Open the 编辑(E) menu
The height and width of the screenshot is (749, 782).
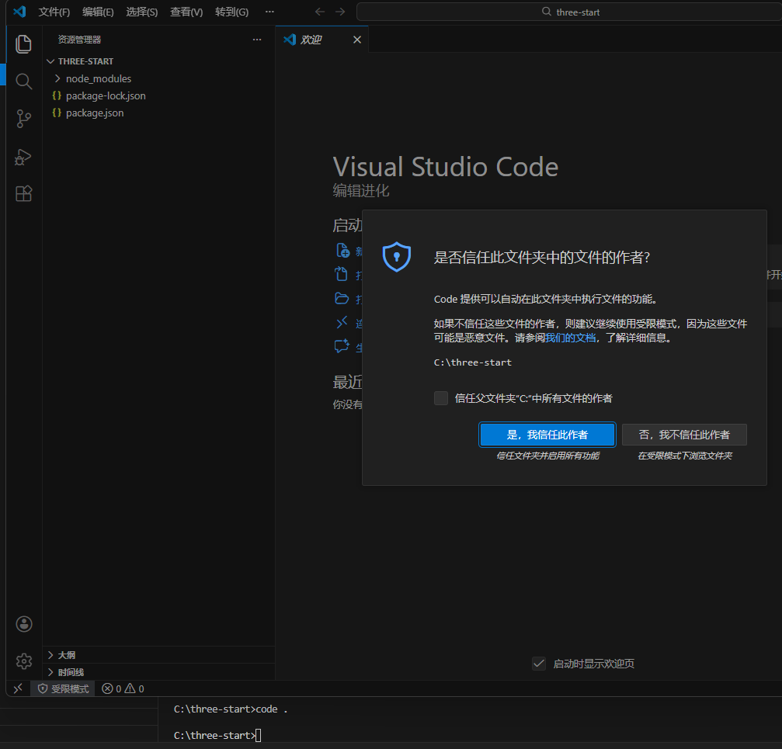98,12
